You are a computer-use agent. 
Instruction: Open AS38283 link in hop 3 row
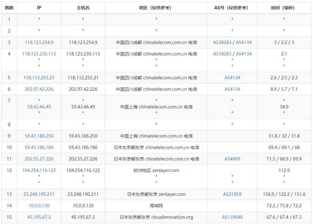click(222, 42)
